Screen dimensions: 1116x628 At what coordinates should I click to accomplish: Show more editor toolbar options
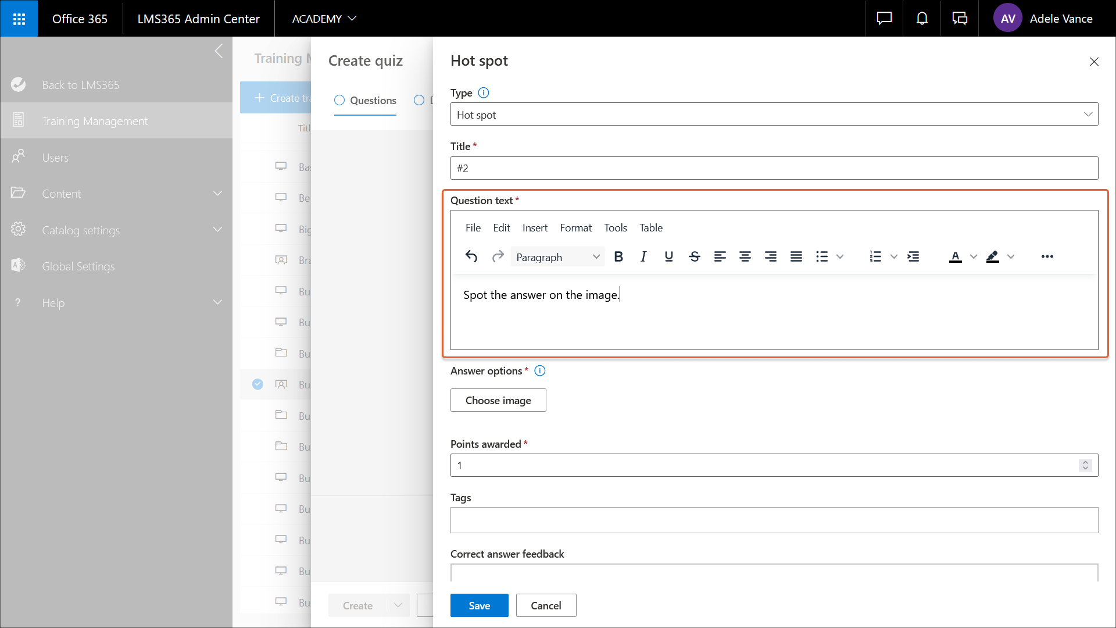coord(1047,256)
